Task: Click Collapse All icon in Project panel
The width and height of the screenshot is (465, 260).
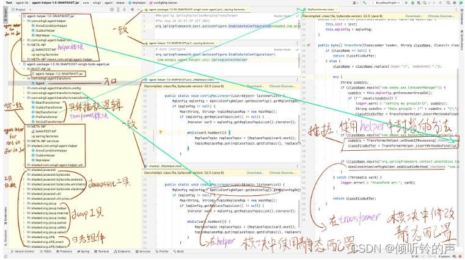Action: [124, 10]
